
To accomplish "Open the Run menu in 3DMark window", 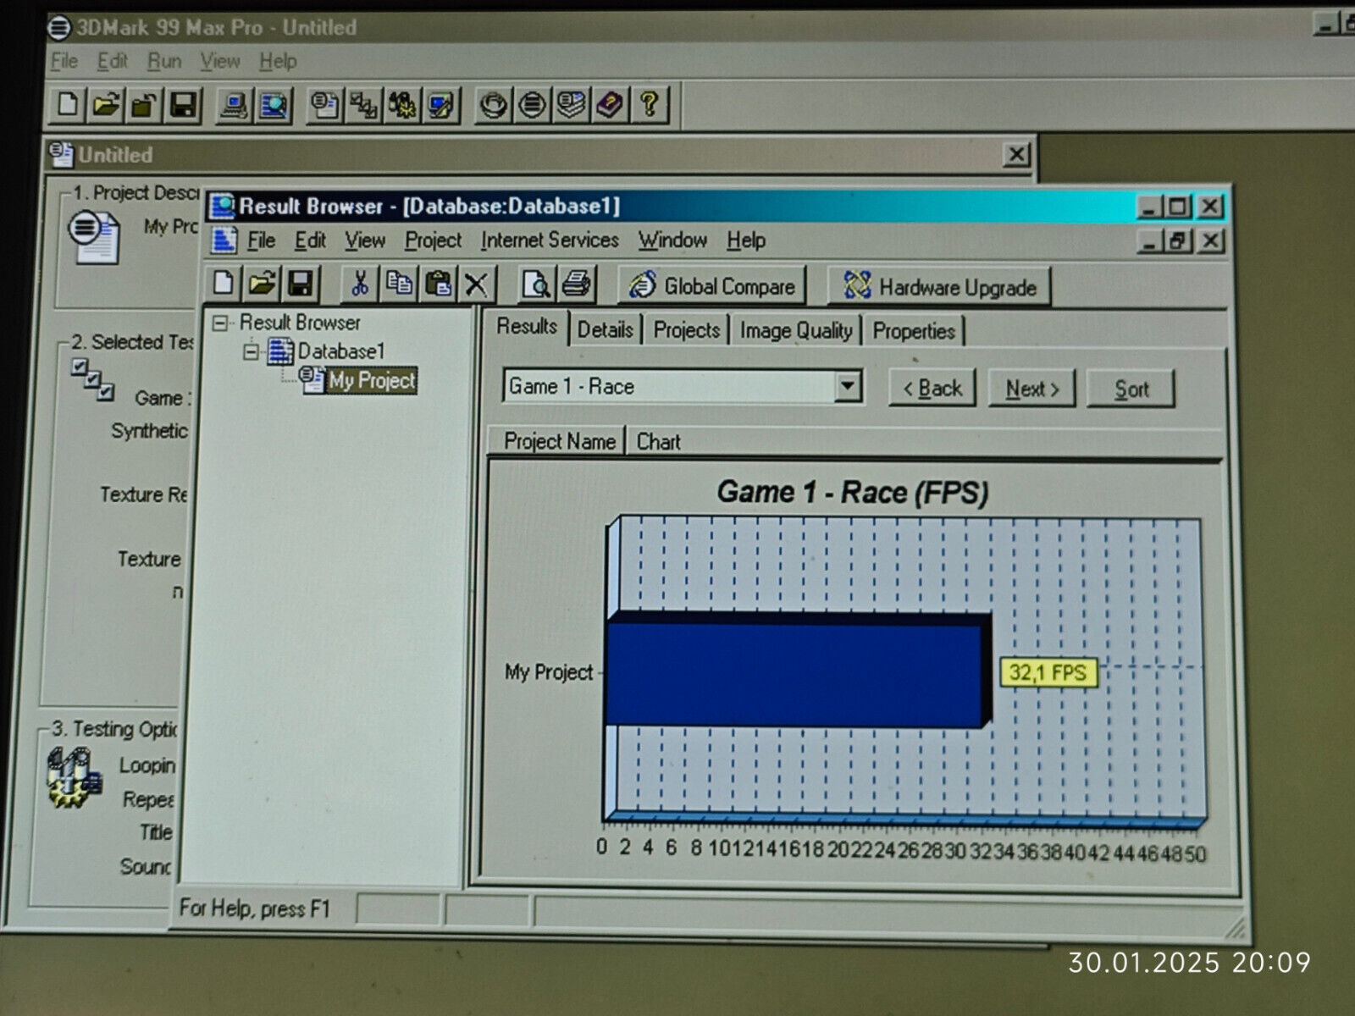I will (x=163, y=61).
